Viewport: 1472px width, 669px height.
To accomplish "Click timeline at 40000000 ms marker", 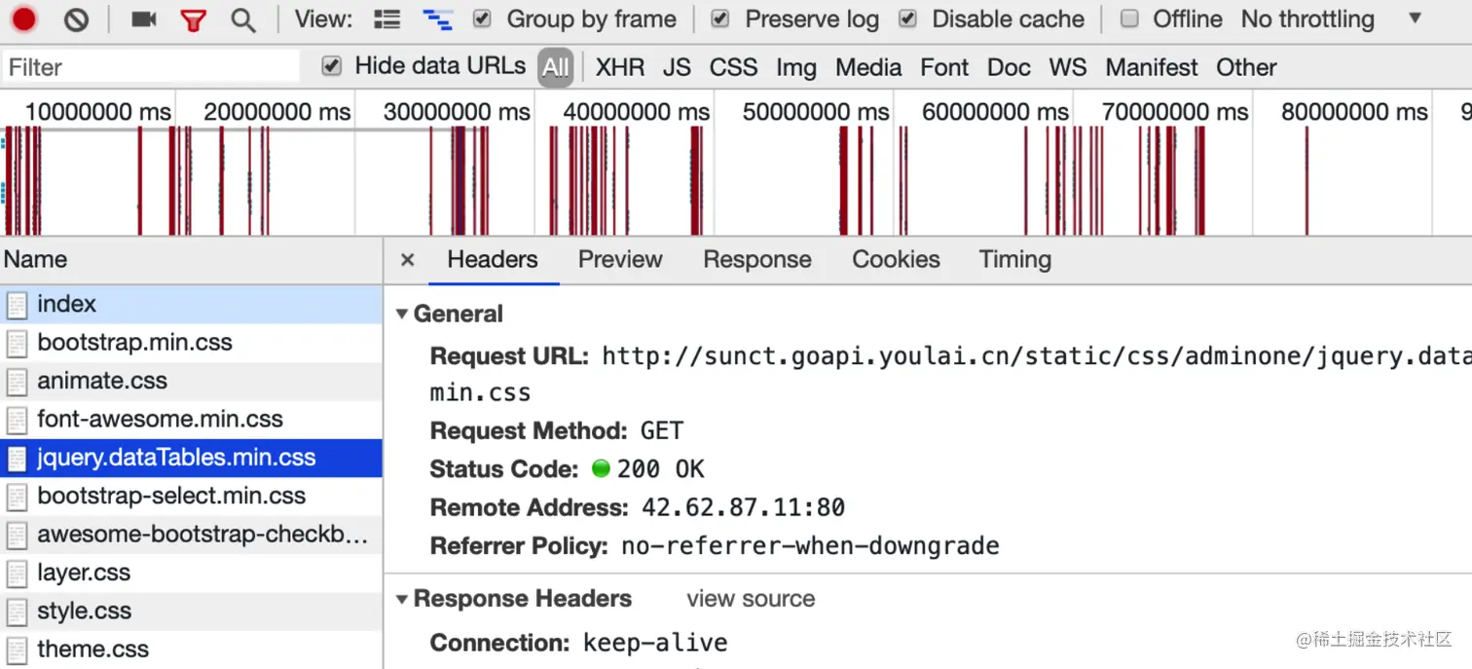I will (x=636, y=112).
